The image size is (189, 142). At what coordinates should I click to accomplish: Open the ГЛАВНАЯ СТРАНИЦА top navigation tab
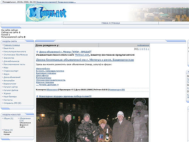111,23
